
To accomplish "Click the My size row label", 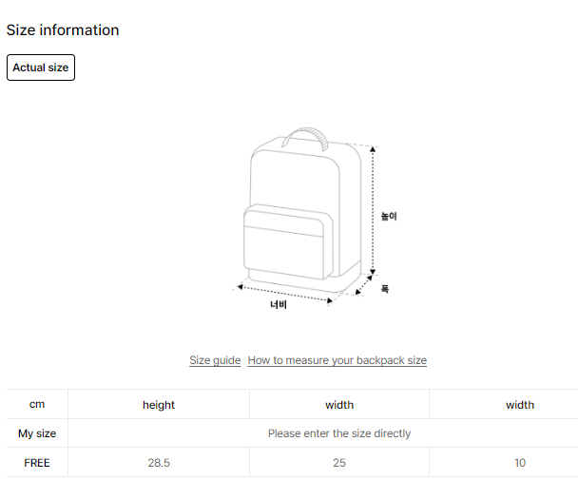I will [37, 433].
